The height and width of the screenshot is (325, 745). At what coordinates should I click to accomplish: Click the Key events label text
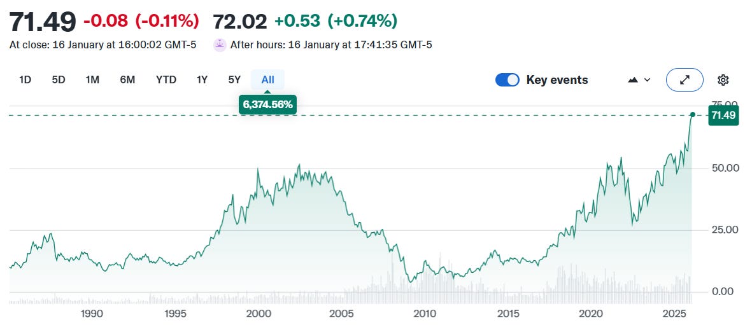point(557,80)
